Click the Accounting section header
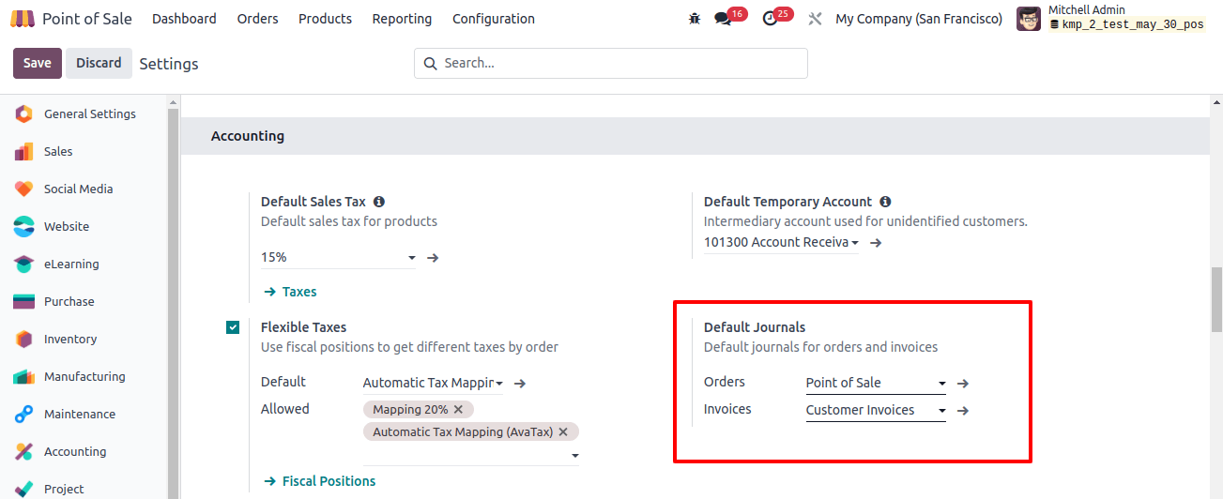 coord(695,136)
